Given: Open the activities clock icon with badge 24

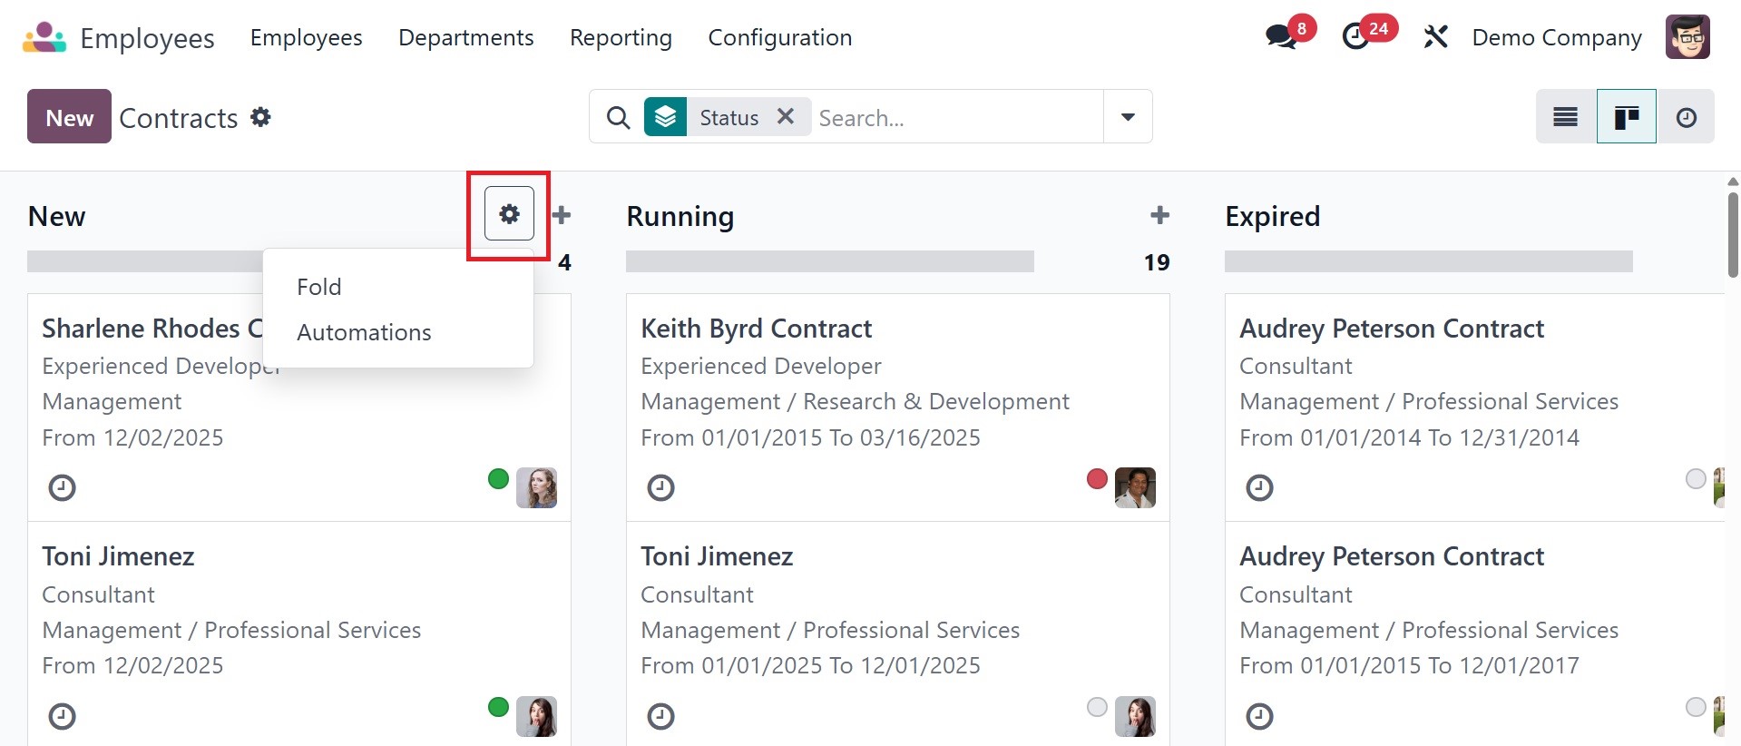Looking at the screenshot, I should tap(1356, 37).
